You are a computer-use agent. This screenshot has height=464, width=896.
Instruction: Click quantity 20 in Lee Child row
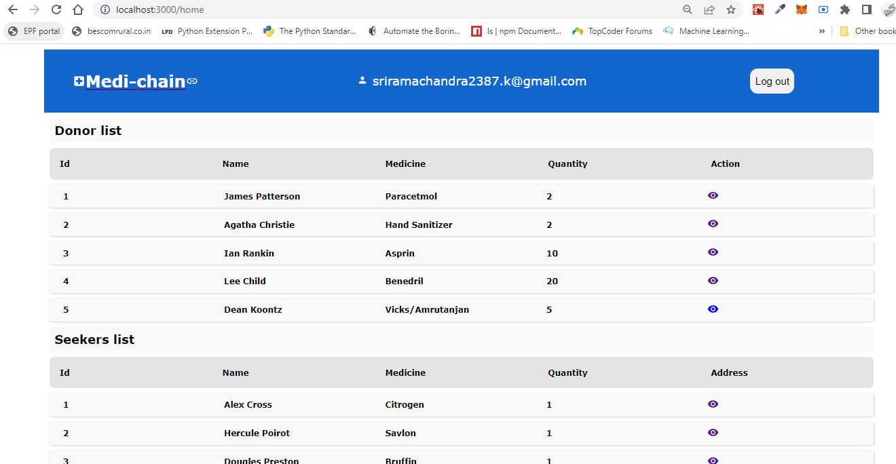552,282
